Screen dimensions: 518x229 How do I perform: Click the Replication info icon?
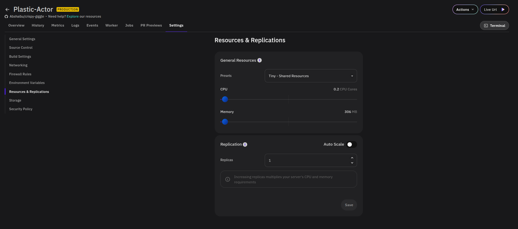pyautogui.click(x=245, y=144)
